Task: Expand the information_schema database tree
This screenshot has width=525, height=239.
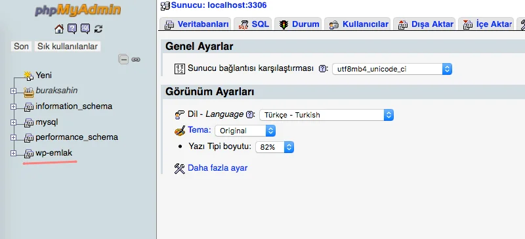Action: tap(13, 106)
